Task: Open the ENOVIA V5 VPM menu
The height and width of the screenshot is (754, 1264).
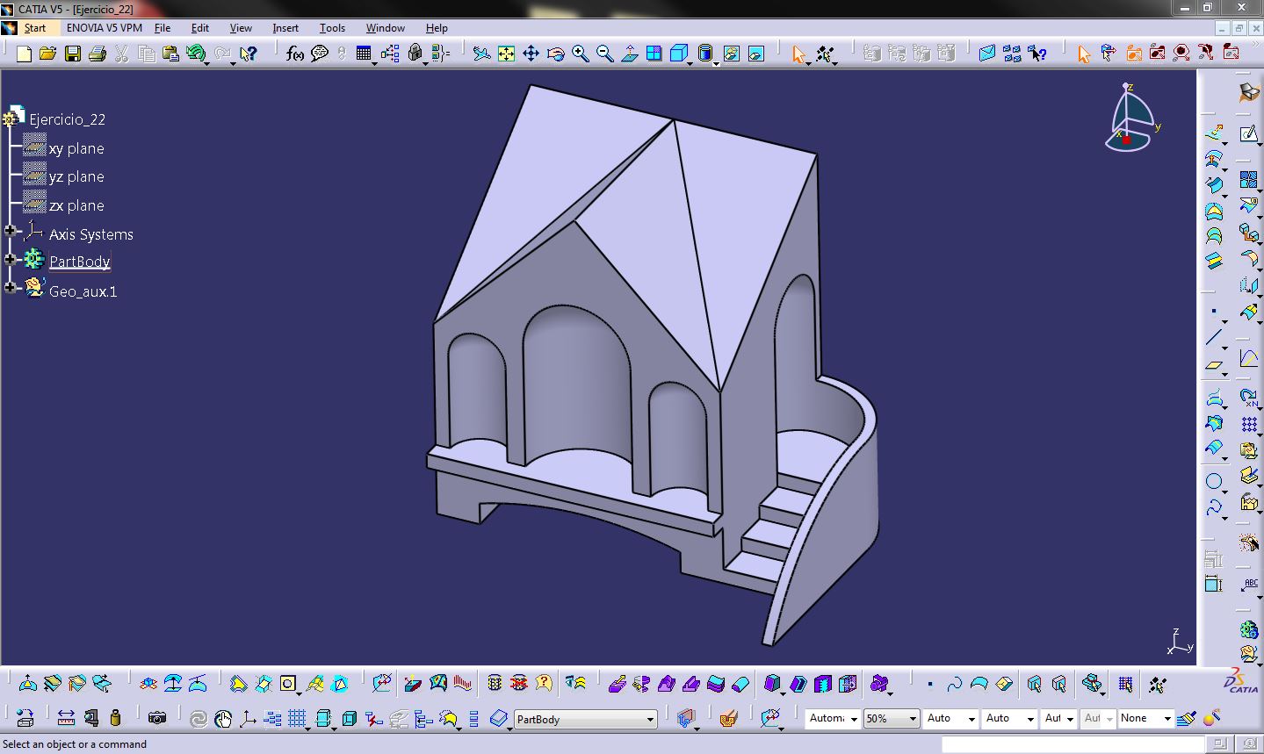Action: tap(105, 28)
